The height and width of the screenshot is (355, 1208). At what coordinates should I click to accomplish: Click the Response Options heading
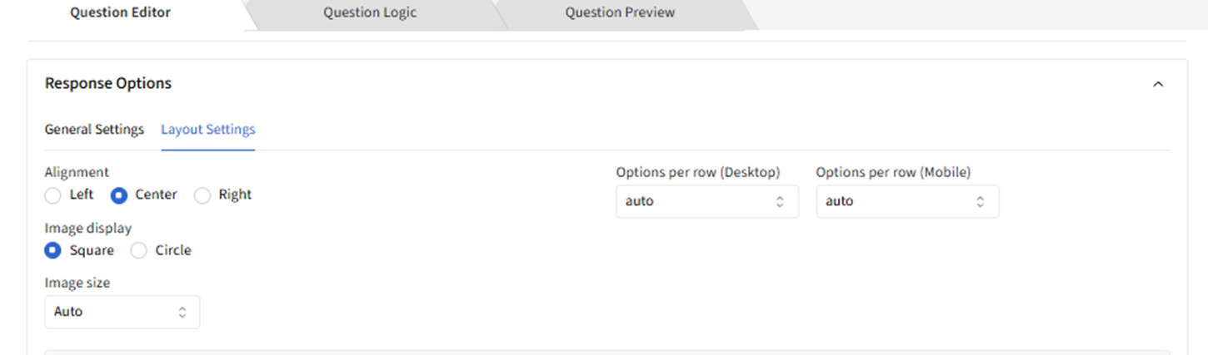tap(108, 83)
